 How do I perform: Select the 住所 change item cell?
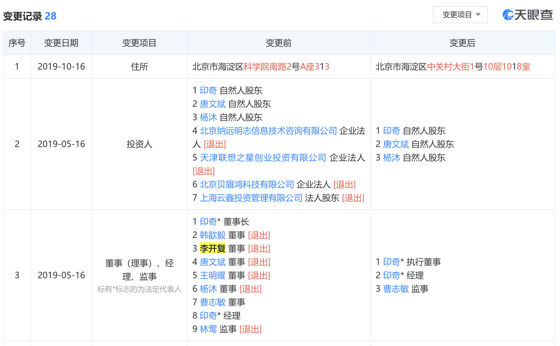click(139, 67)
